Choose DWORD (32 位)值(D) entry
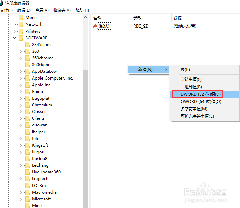240x208 pixels. pos(204,94)
